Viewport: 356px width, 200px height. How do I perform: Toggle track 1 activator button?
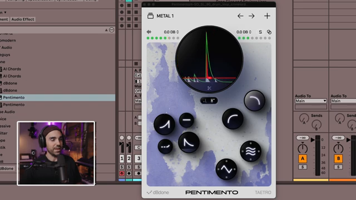click(x=122, y=158)
